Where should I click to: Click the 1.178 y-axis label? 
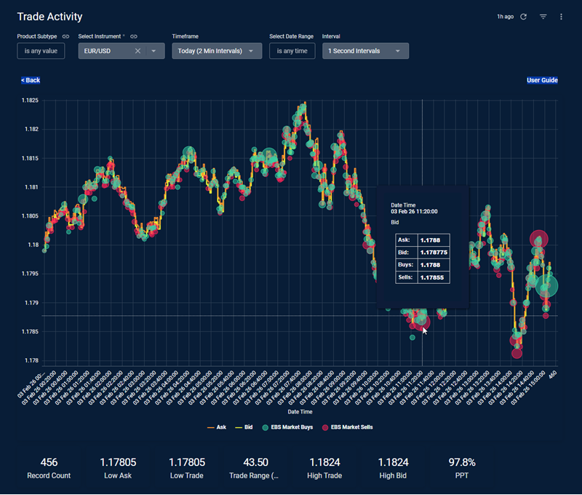[x=31, y=360]
